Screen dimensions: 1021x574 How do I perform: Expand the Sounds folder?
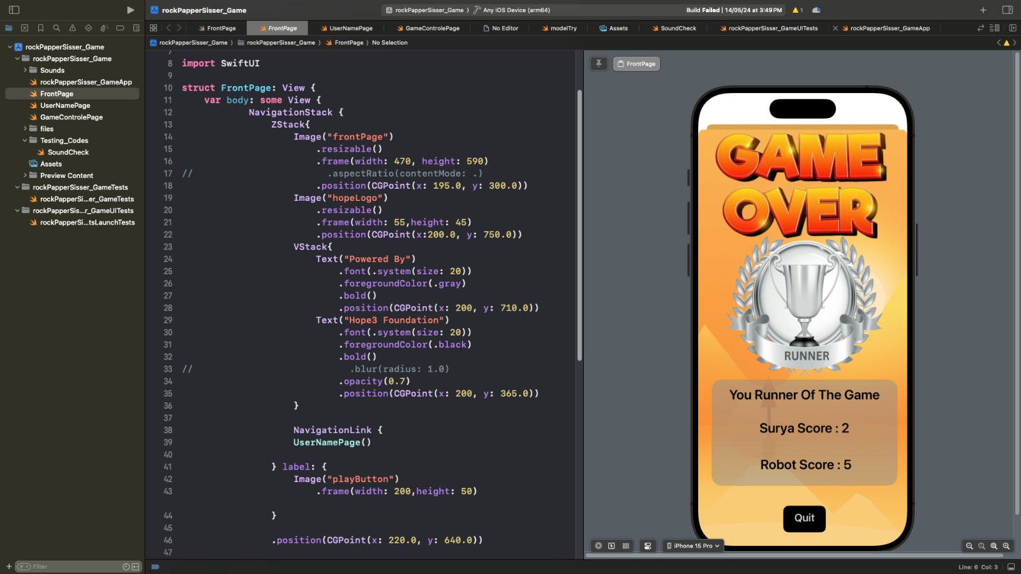[x=25, y=70]
